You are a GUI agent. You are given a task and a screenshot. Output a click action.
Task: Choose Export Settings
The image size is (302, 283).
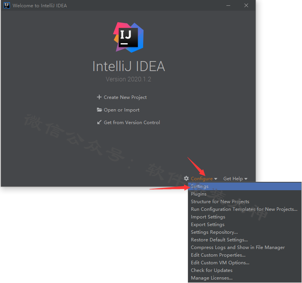coord(245,225)
